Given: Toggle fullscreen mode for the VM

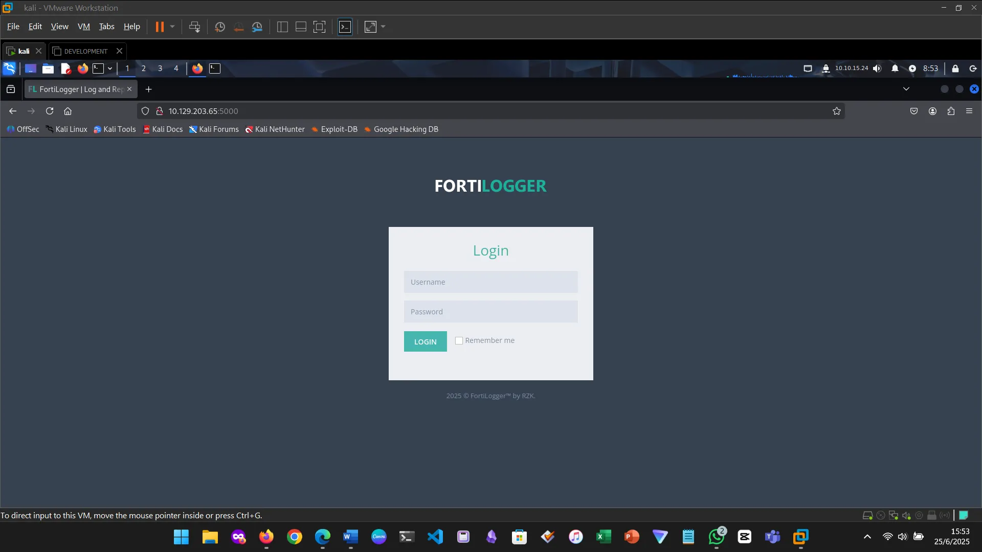Looking at the screenshot, I should coord(370,27).
